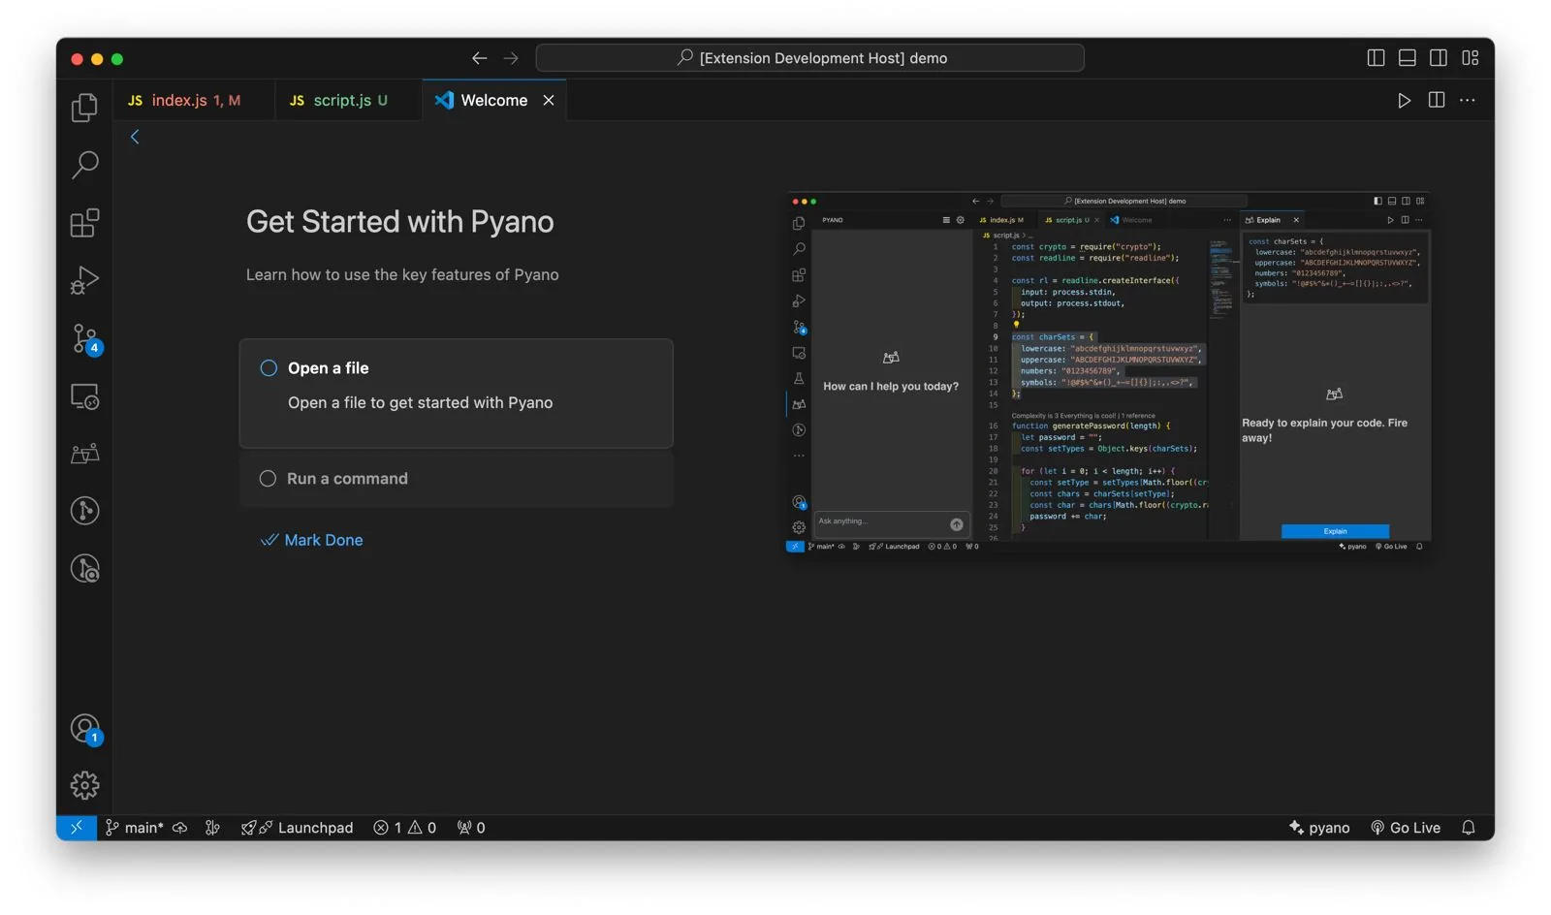This screenshot has height=915, width=1551.
Task: Click the command center search box
Action: coord(809,58)
